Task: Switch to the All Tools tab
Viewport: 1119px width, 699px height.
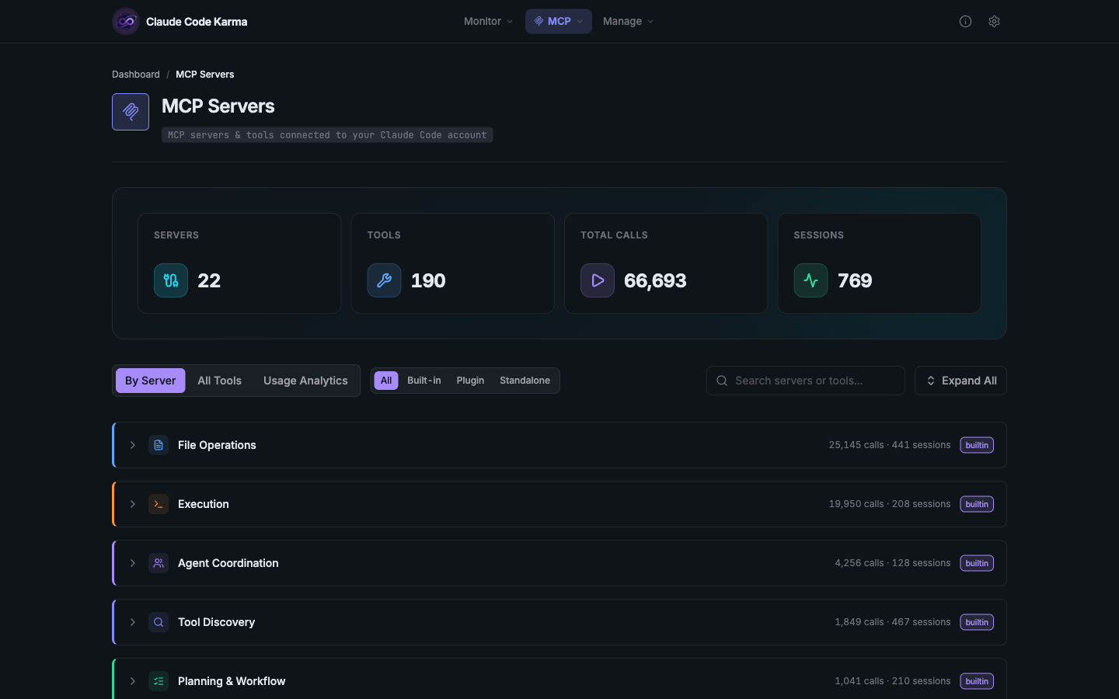Action: [x=219, y=381]
